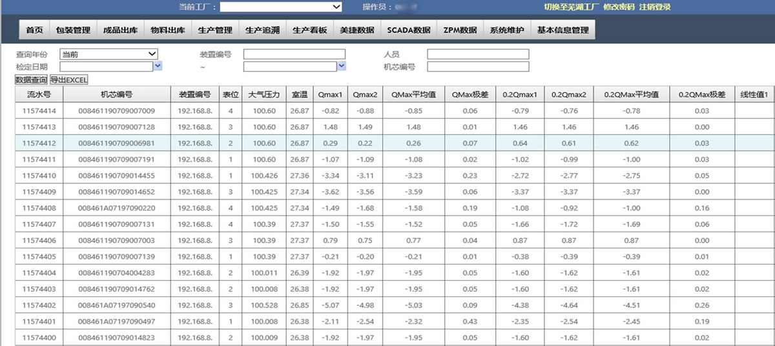This screenshot has width=775, height=346.
Task: Click into the 人员 text field
Action: point(477,54)
